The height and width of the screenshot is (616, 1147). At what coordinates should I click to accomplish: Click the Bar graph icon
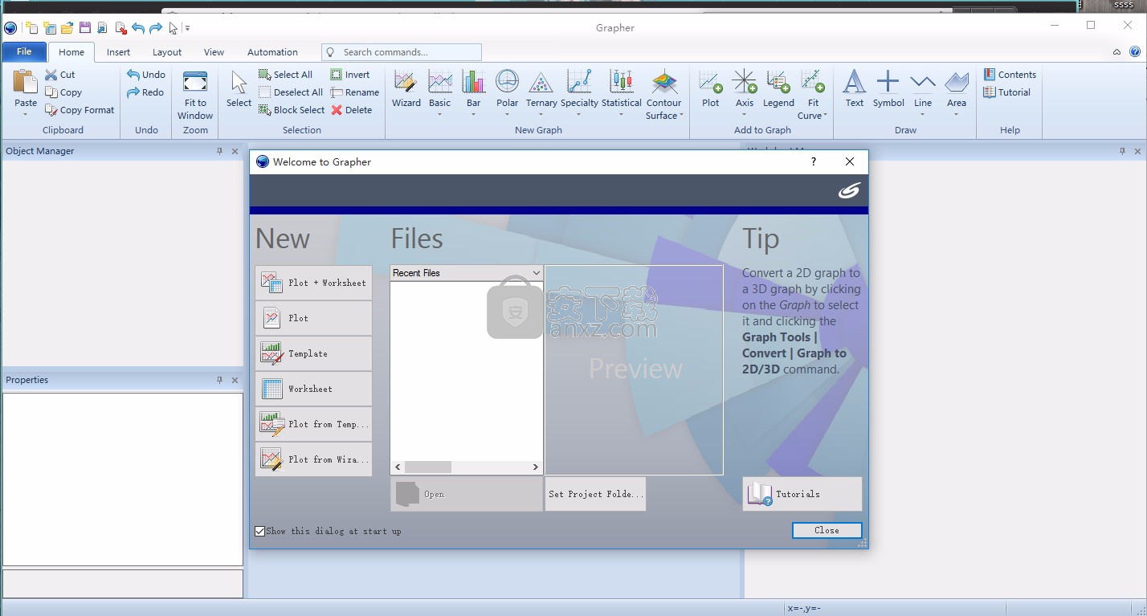[474, 82]
